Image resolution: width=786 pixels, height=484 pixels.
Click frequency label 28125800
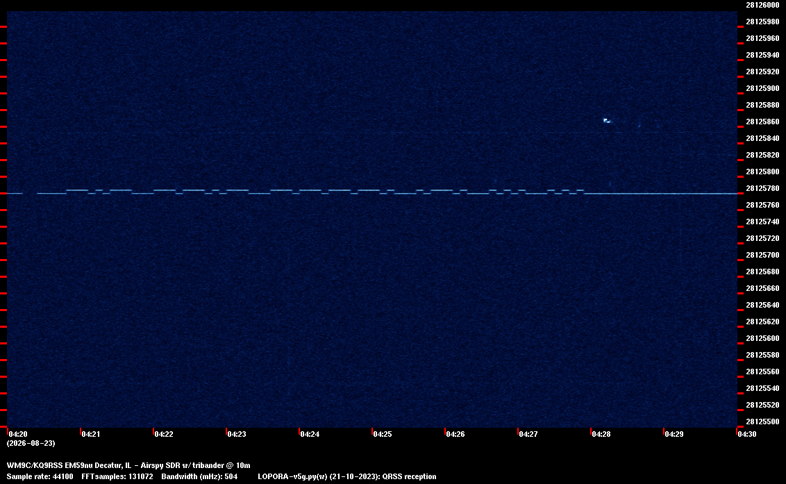coord(762,172)
